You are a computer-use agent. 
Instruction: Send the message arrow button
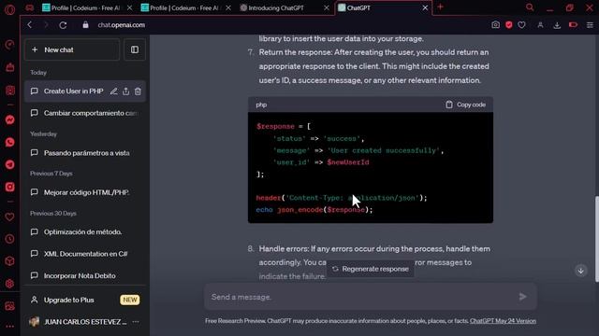522,297
